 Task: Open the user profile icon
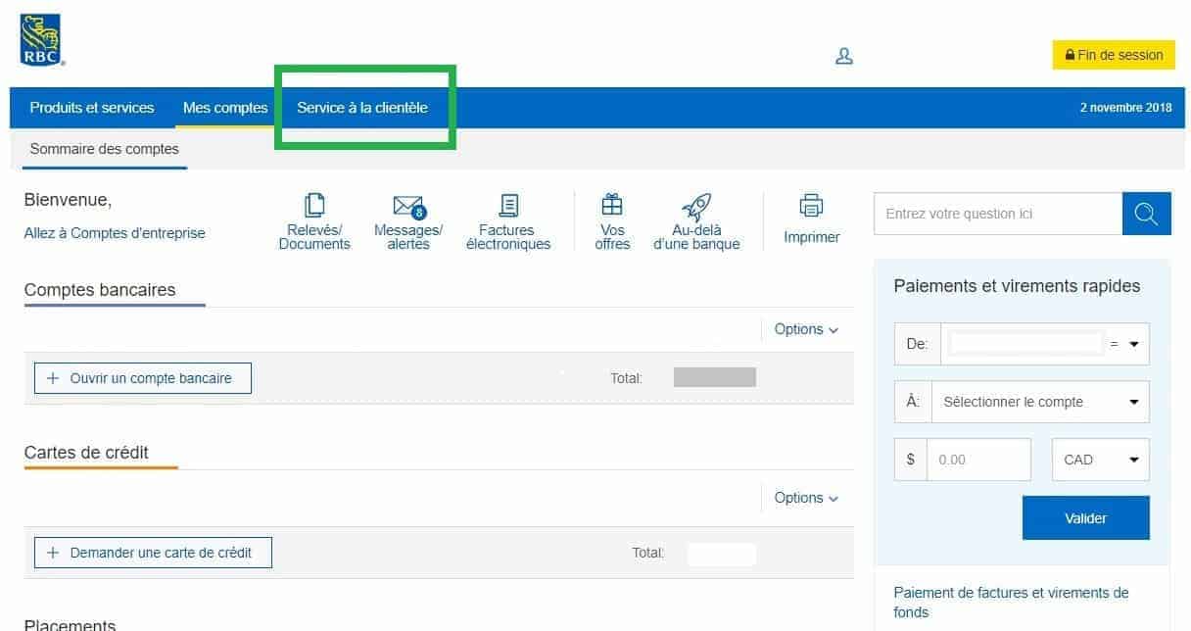coord(843,56)
